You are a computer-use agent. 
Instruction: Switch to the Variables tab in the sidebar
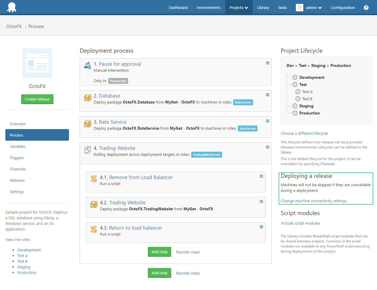point(18,146)
